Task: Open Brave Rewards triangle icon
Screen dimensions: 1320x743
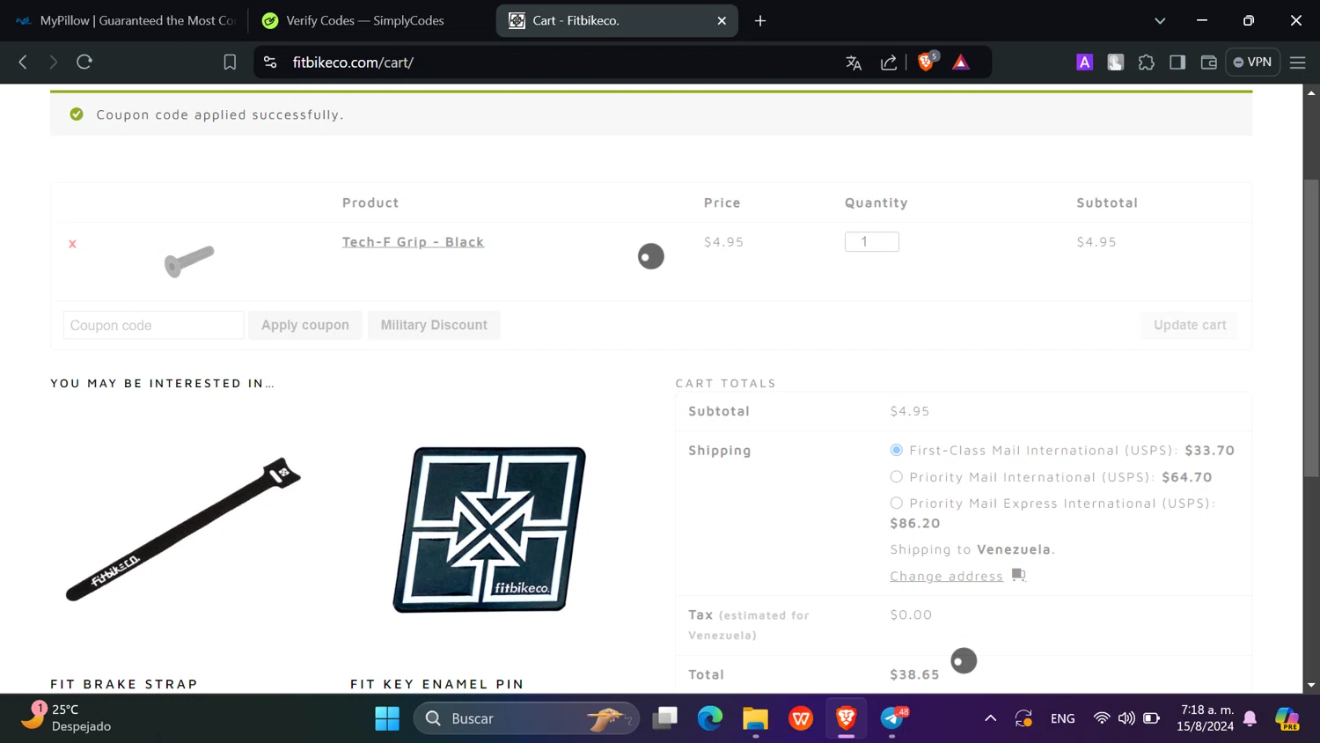Action: pos(961,63)
